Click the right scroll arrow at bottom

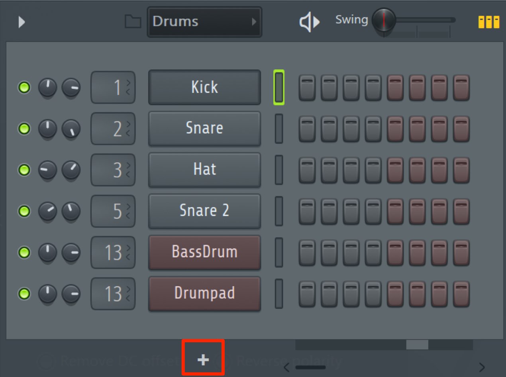tap(482, 367)
